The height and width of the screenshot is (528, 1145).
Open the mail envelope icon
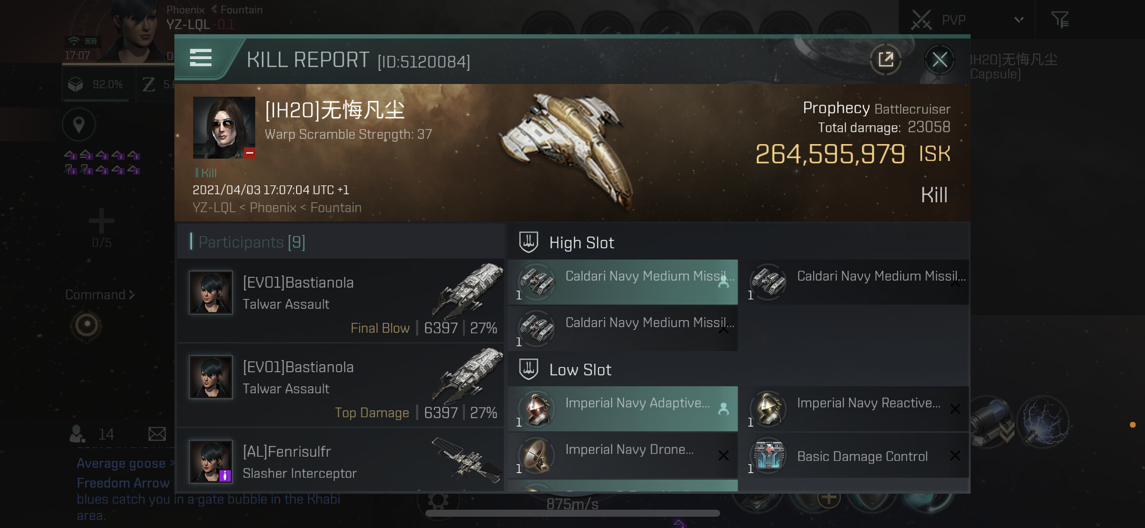[157, 434]
